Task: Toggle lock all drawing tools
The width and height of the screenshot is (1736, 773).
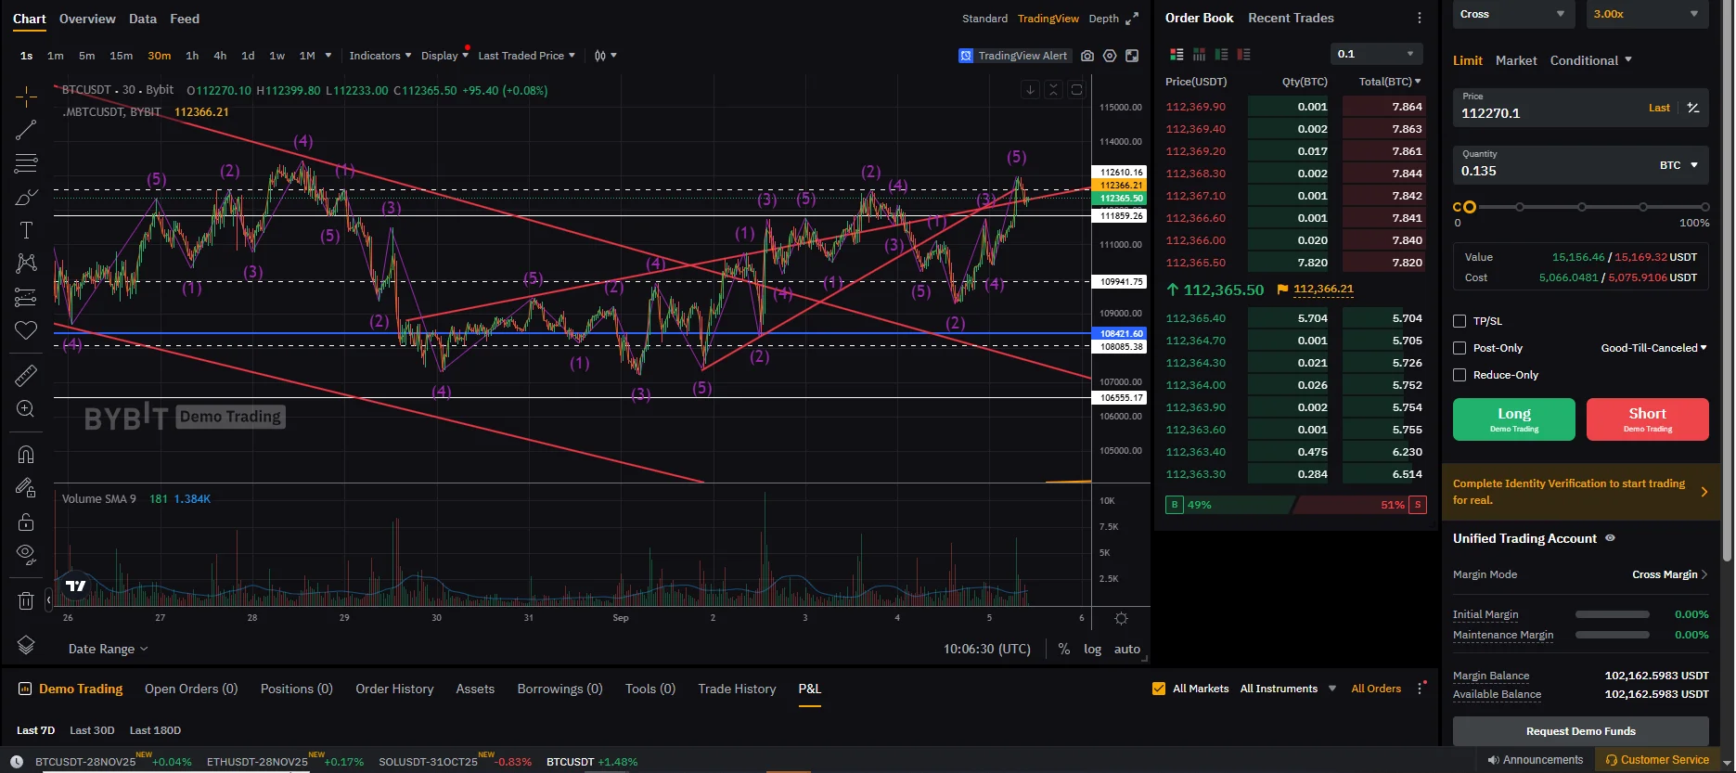Action: pyautogui.click(x=26, y=522)
